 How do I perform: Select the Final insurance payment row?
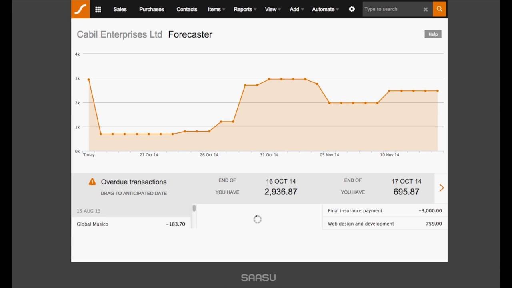click(385, 211)
